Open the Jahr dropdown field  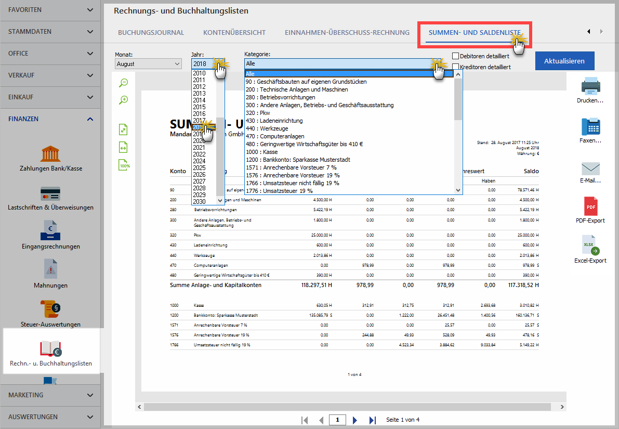pyautogui.click(x=208, y=63)
